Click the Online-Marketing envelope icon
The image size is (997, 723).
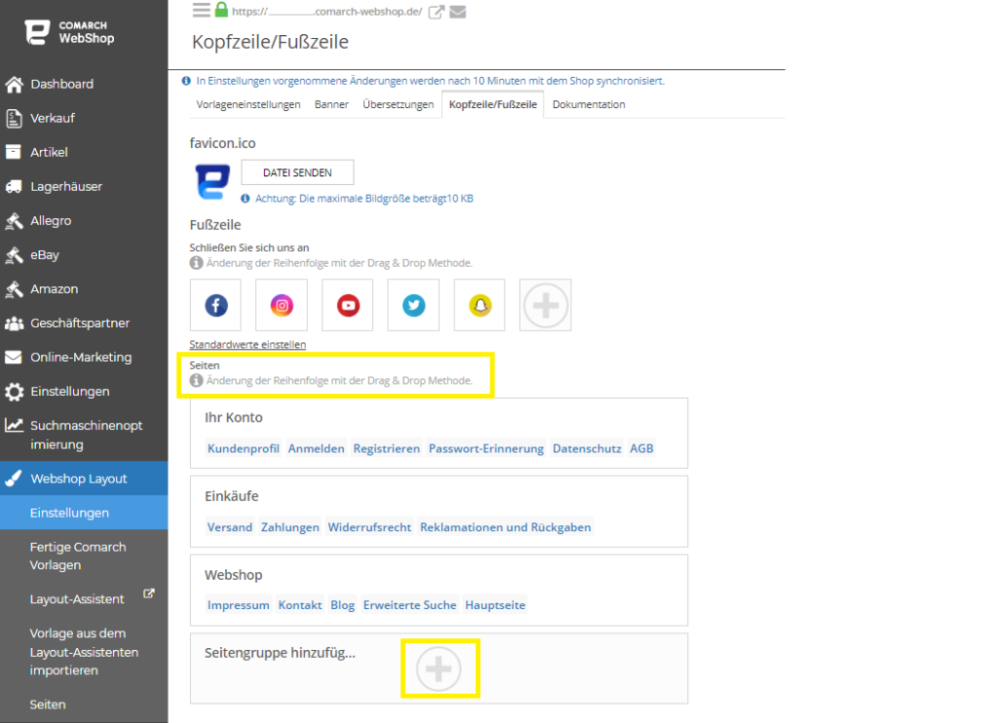(x=14, y=357)
